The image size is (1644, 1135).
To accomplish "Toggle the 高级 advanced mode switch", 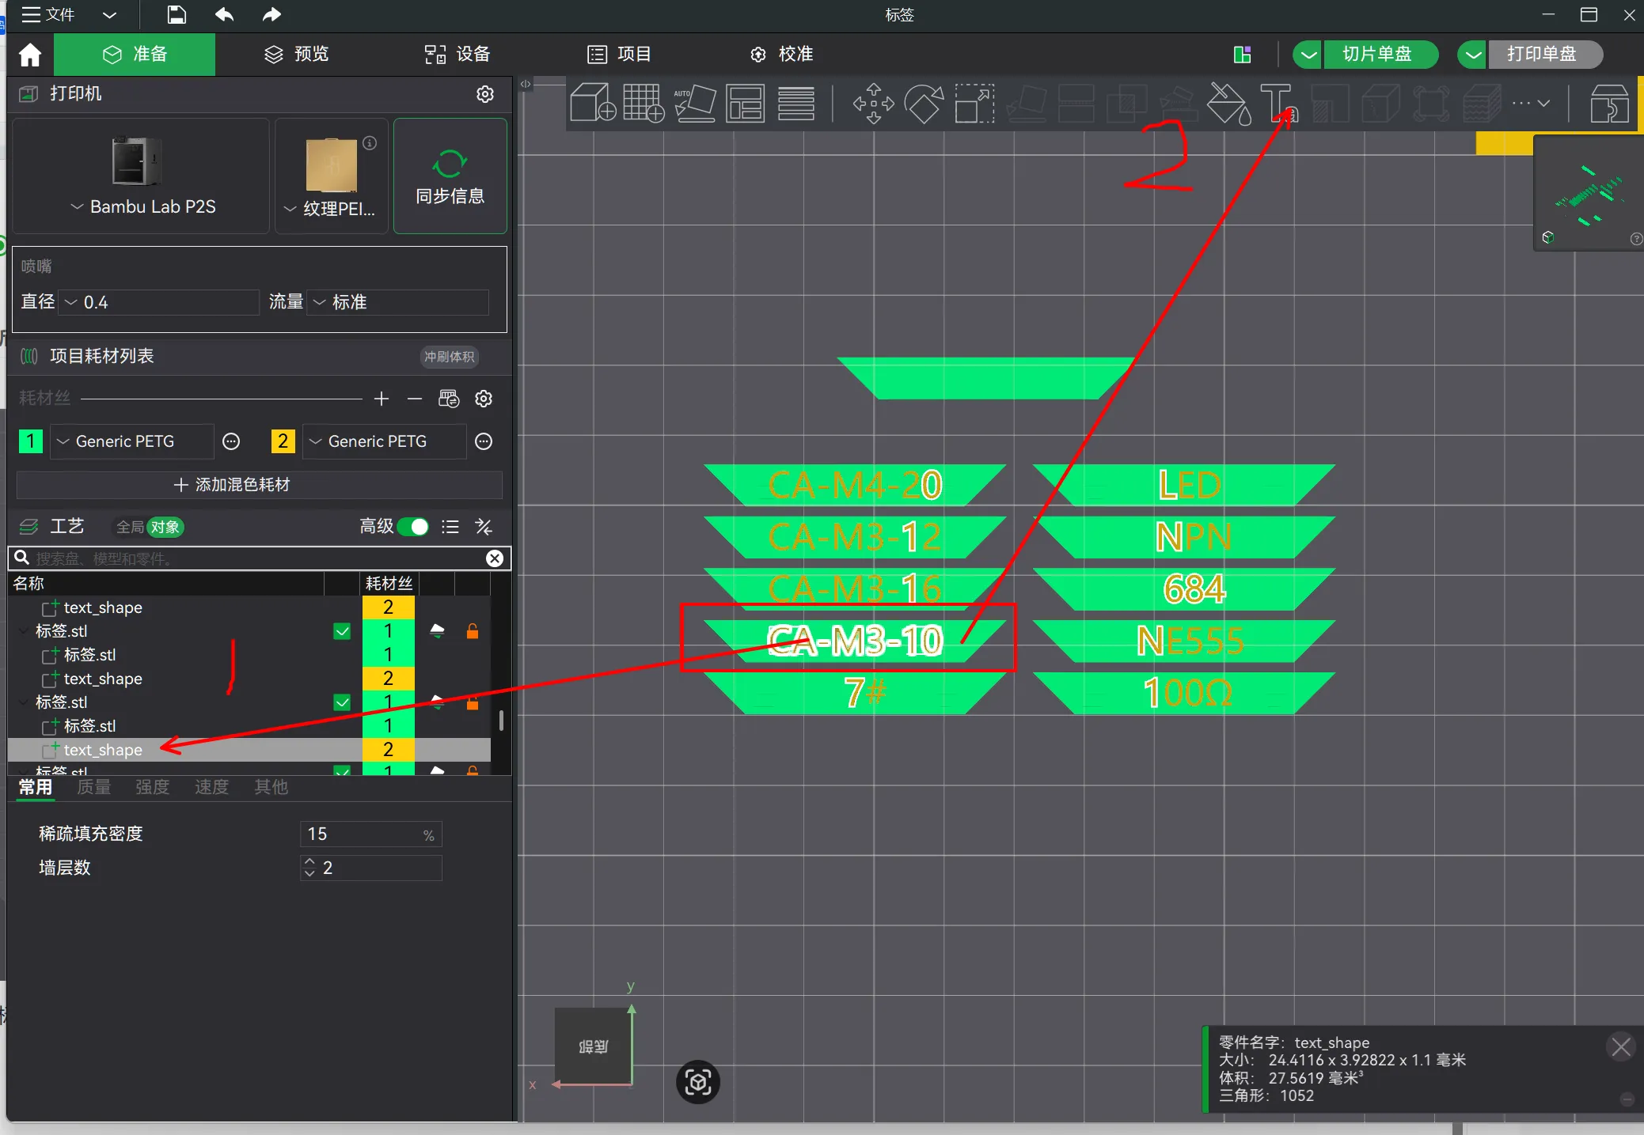I will click(412, 527).
